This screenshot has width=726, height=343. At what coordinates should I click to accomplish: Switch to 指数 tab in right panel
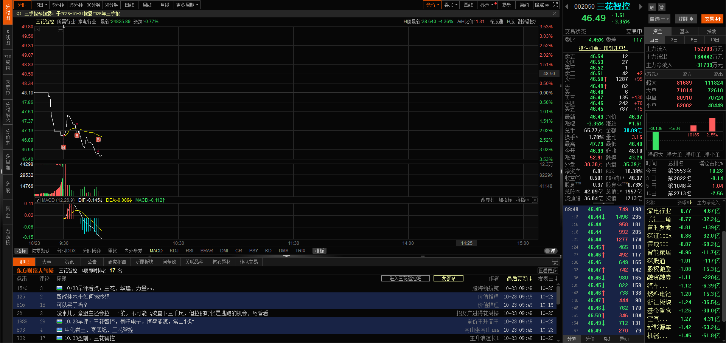(711, 31)
